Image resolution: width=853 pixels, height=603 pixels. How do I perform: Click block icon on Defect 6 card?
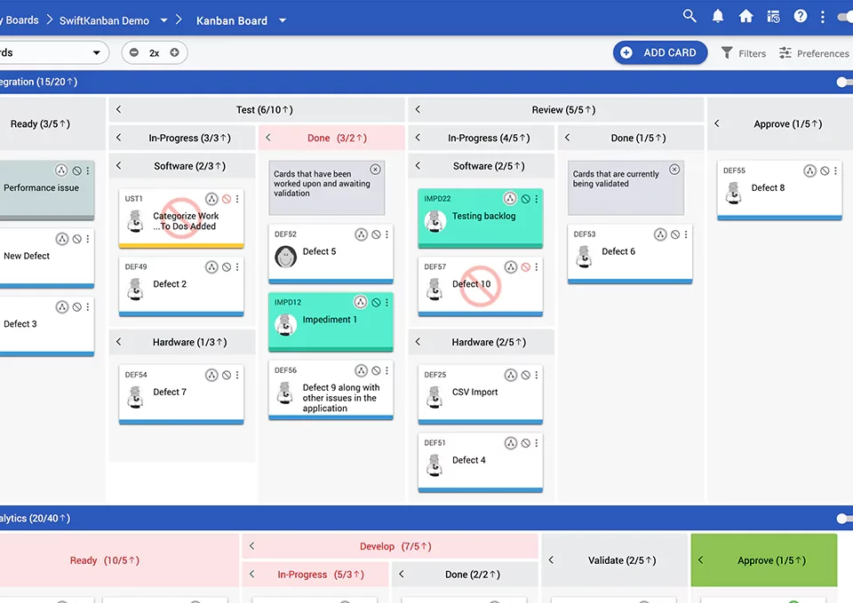[675, 234]
